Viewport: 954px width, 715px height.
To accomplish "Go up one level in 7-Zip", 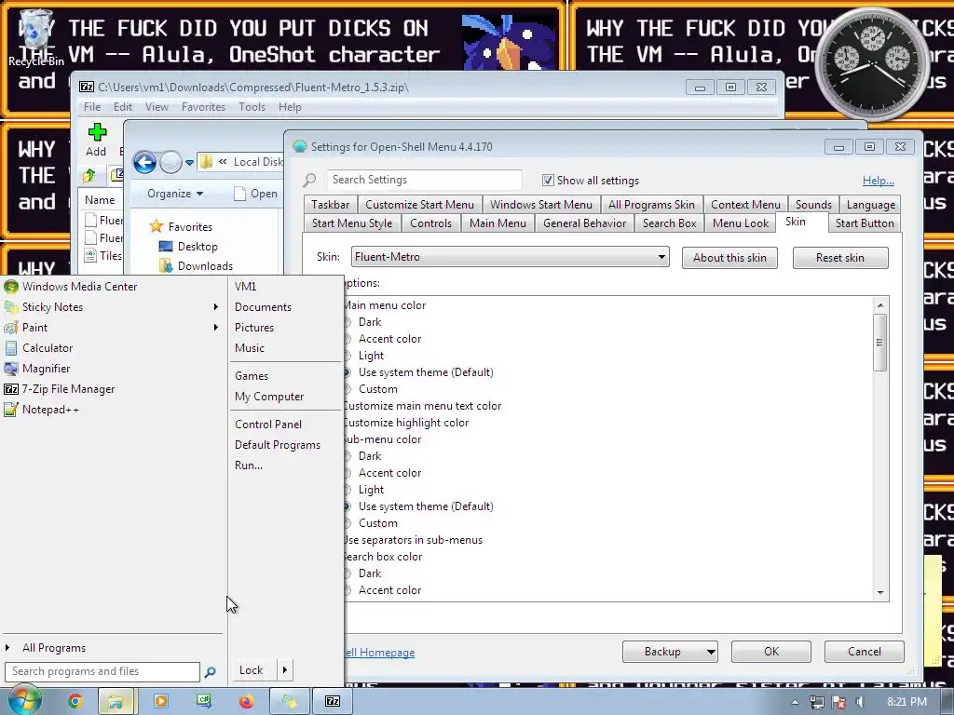I will 89,176.
